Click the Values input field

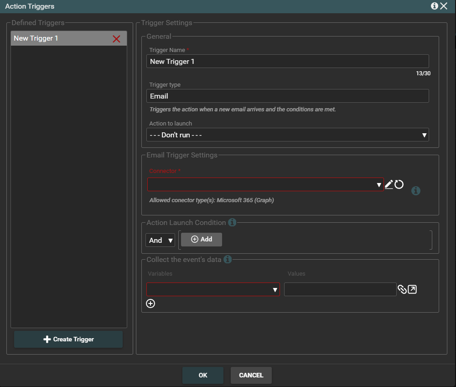tap(340, 289)
